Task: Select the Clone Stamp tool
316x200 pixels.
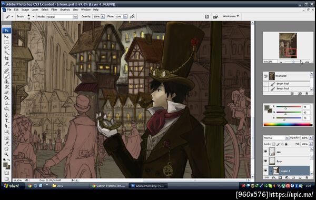Action: (6, 82)
